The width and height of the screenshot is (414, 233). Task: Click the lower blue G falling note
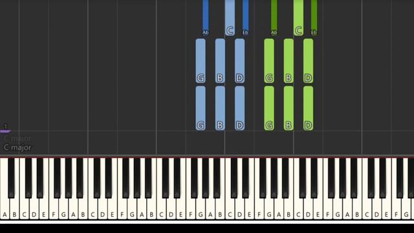[201, 108]
